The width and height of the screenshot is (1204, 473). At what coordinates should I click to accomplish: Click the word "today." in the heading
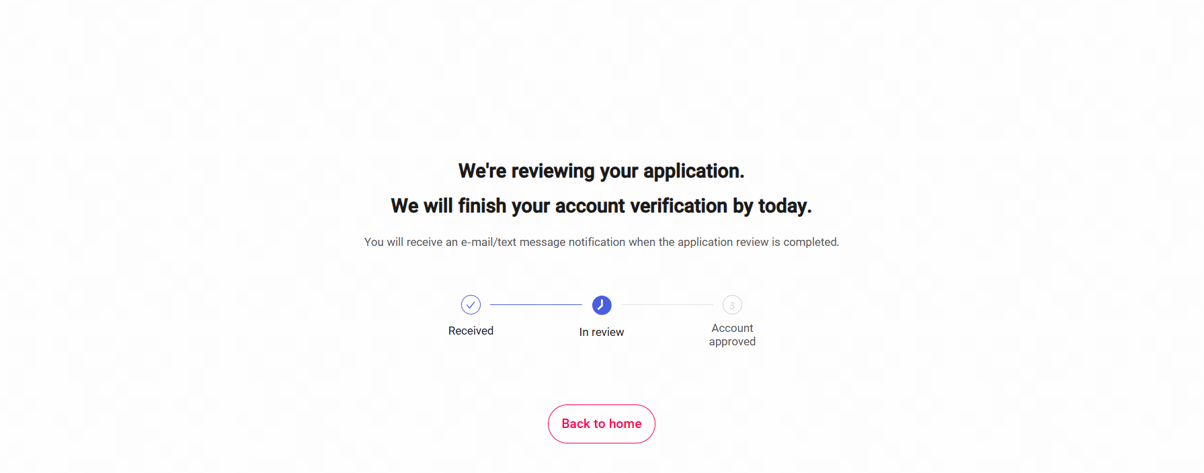[x=785, y=206]
